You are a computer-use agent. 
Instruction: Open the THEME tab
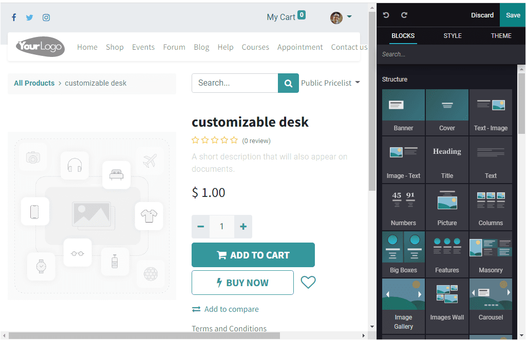(x=501, y=36)
